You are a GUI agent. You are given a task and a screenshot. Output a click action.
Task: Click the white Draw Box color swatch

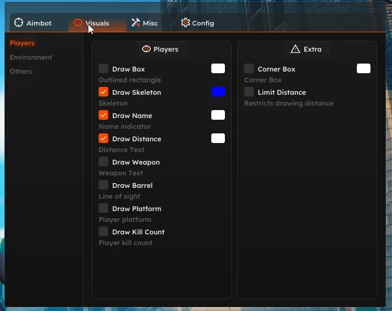218,69
